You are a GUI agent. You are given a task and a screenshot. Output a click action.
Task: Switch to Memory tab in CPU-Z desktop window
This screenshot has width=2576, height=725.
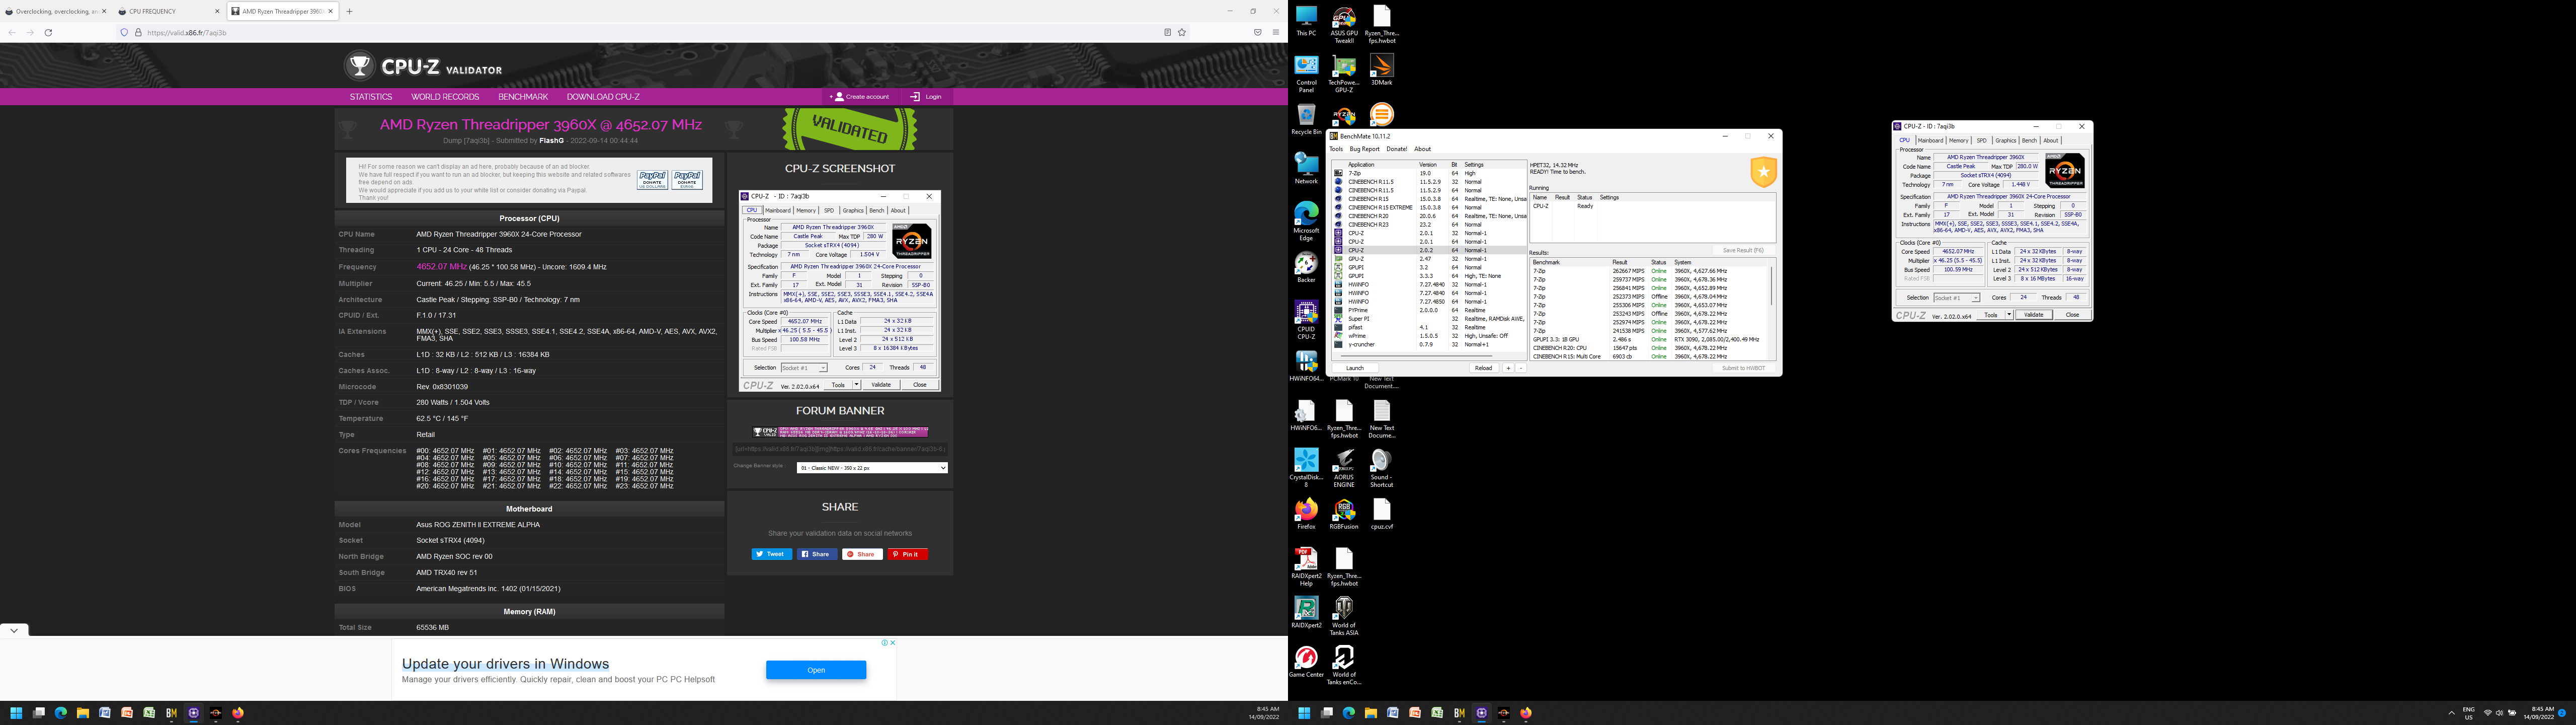point(1959,140)
